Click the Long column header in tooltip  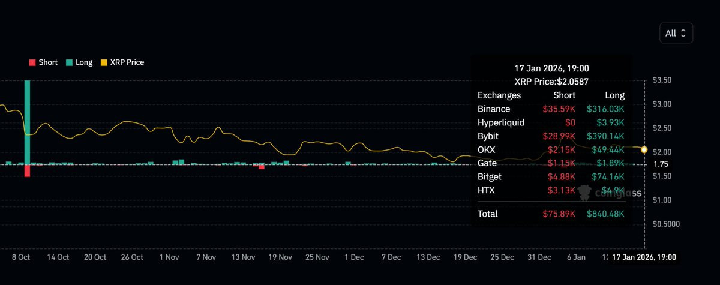click(x=615, y=95)
